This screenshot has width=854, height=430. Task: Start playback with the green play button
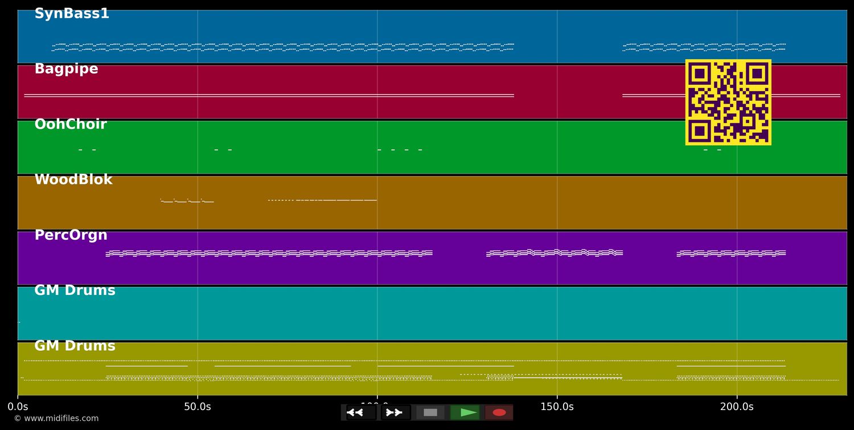pos(465,412)
